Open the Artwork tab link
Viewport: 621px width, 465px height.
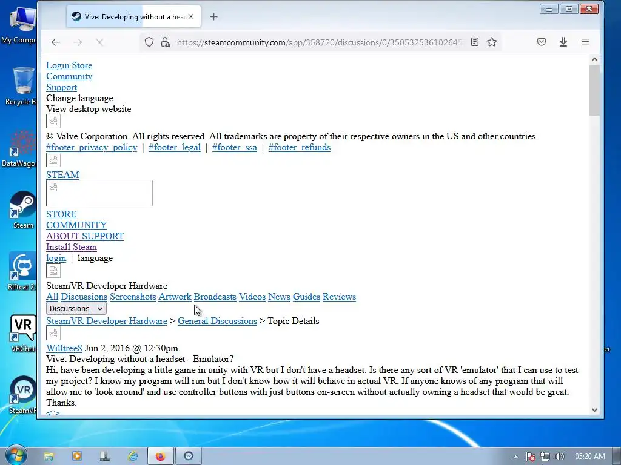pos(175,297)
